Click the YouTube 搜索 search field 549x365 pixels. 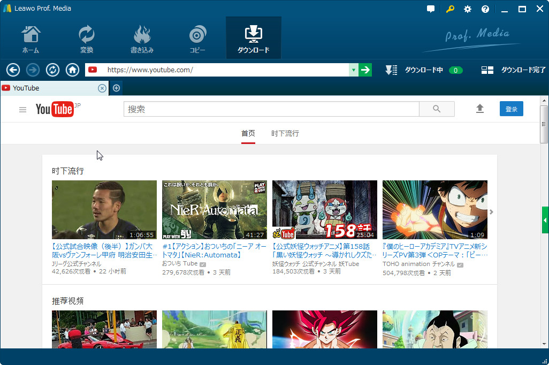tap(271, 109)
